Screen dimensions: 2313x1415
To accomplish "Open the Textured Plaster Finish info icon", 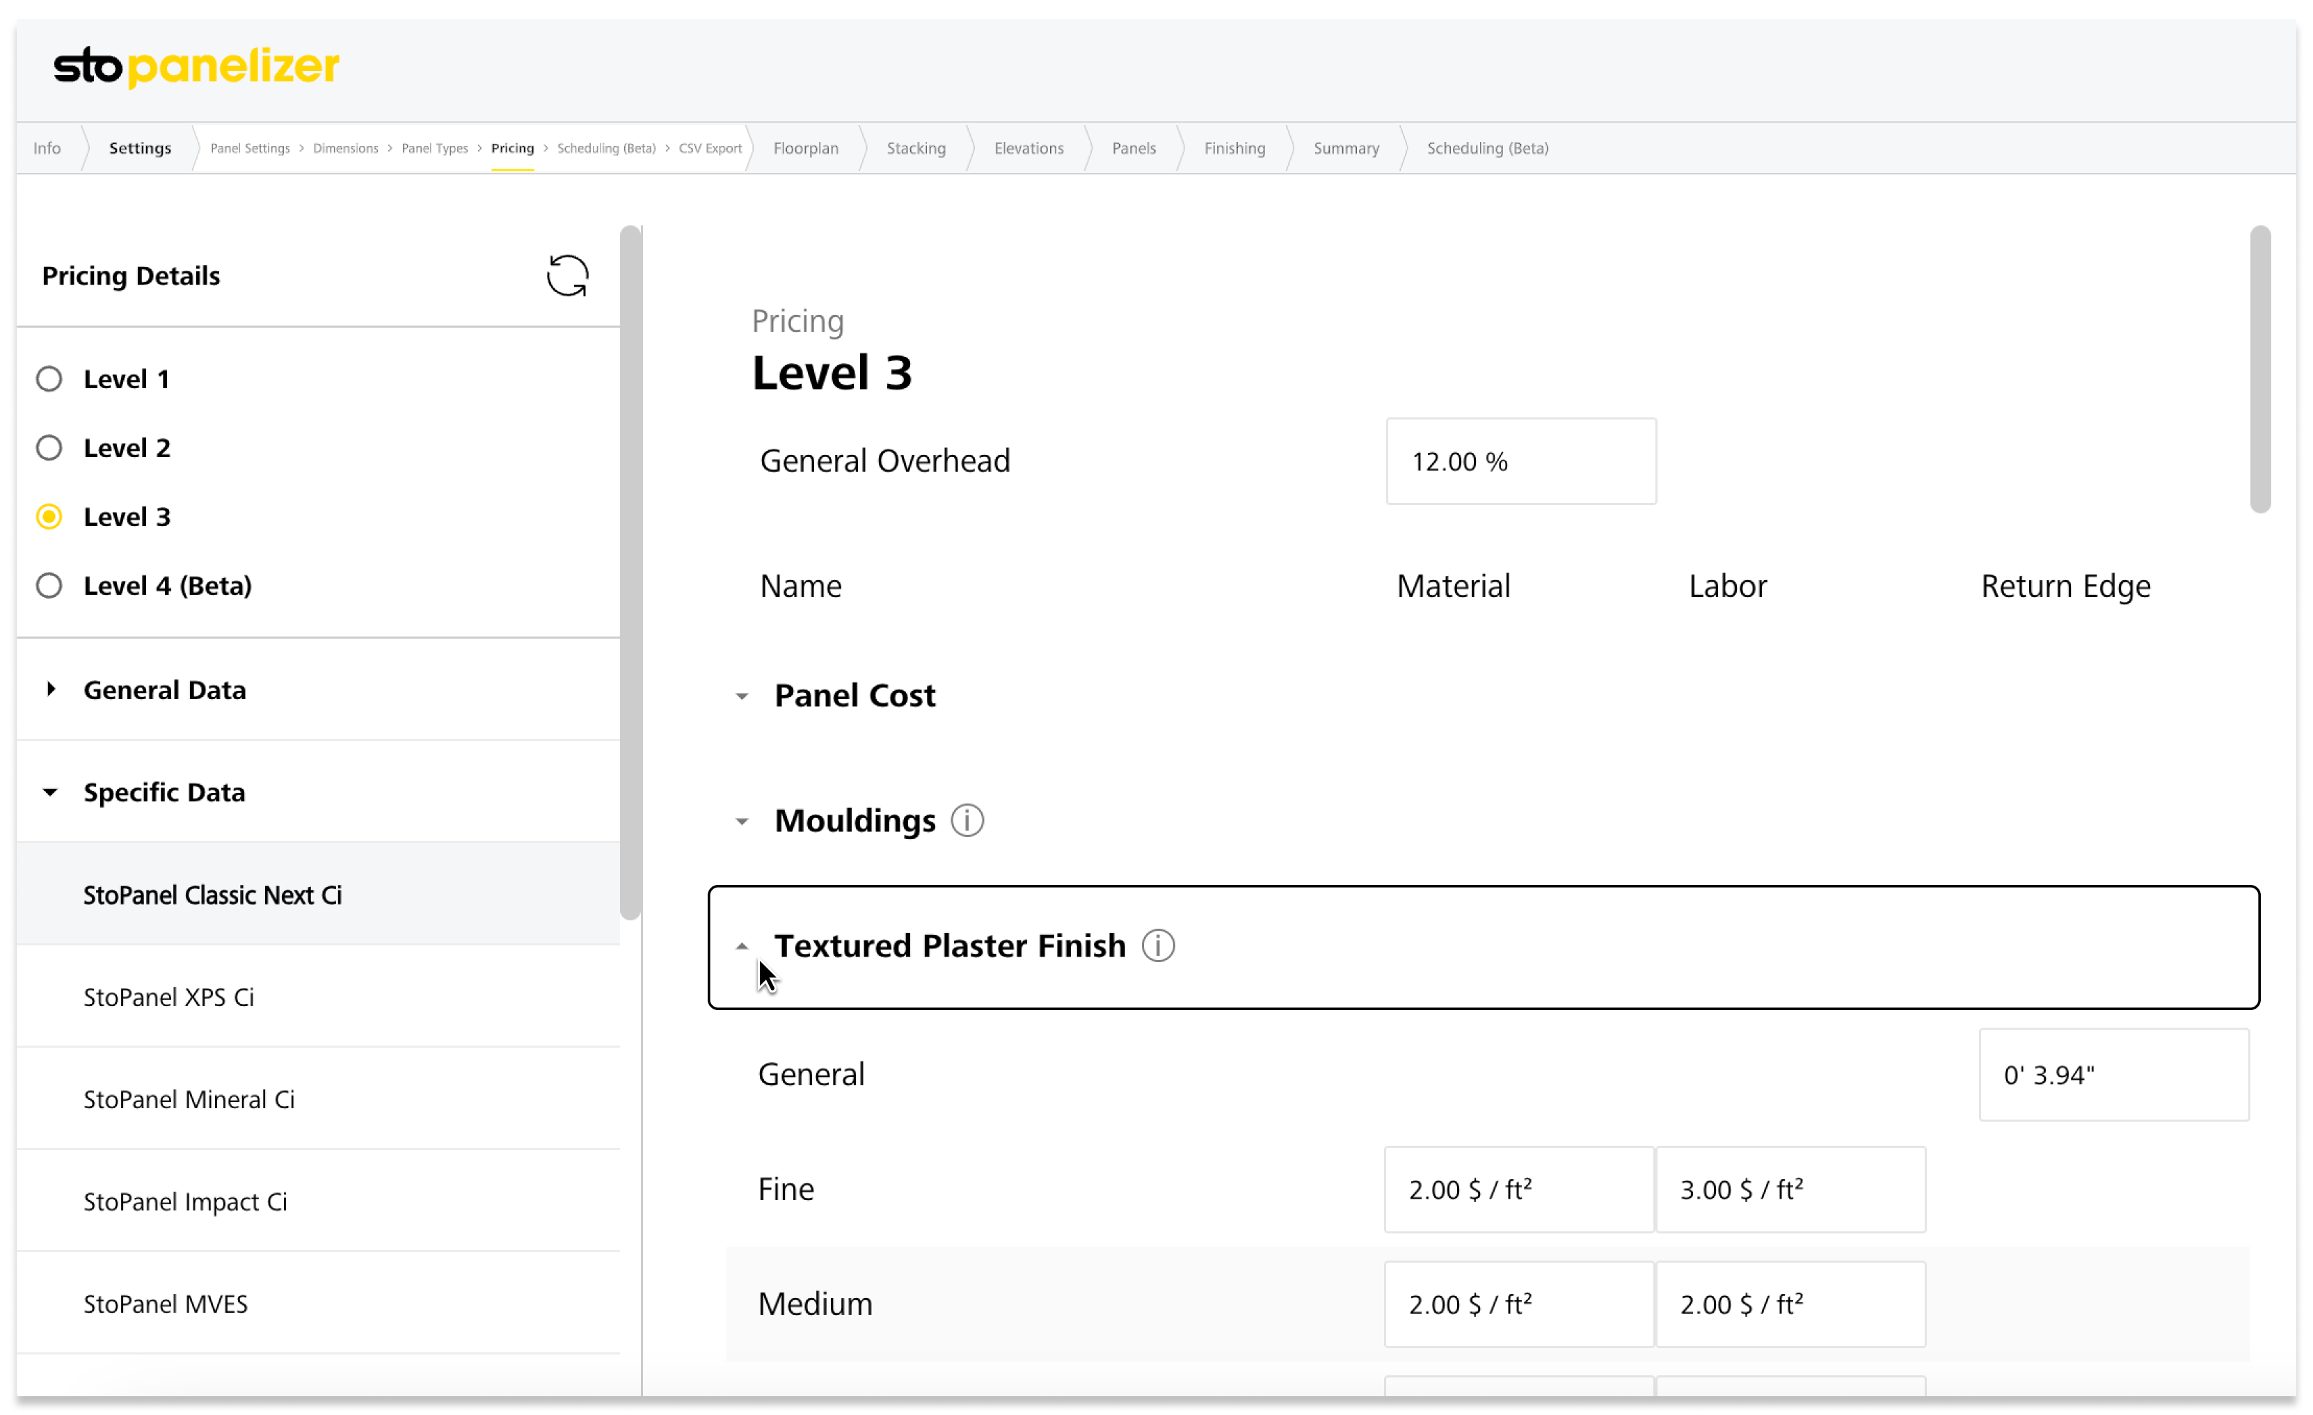I will click(1157, 945).
